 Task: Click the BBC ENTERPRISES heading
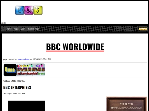click(x=17, y=87)
